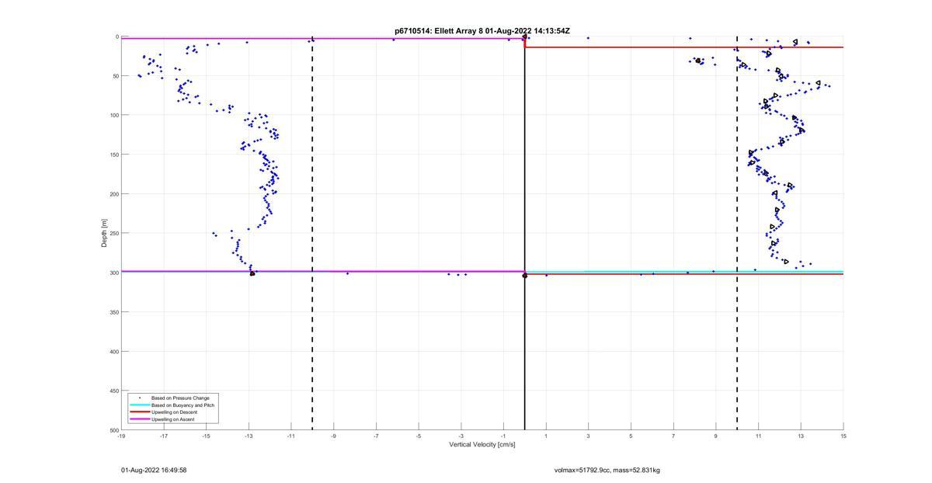The width and height of the screenshot is (932, 483).
Task: Click the "Depth [m]" axis label
Action: (104, 233)
